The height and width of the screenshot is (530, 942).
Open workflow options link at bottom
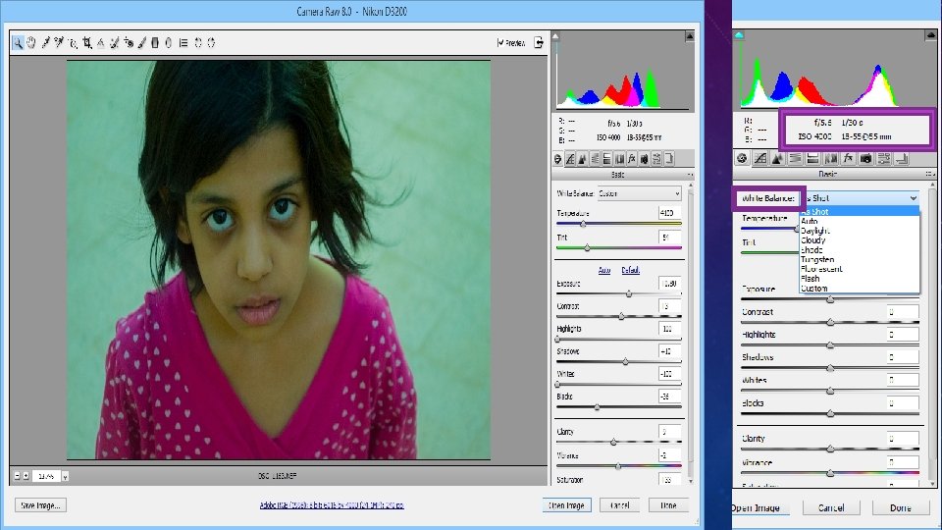pyautogui.click(x=331, y=505)
